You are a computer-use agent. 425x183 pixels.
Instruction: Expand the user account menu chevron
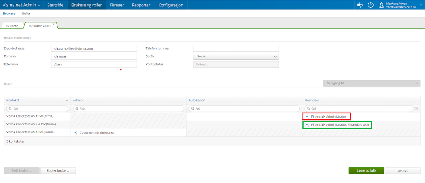coord(421,5)
